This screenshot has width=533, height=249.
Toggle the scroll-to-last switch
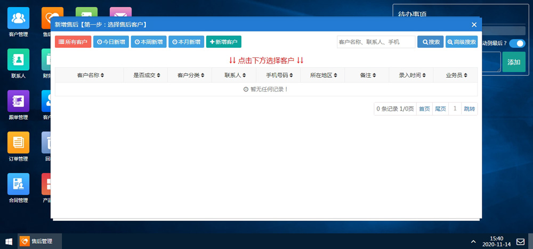516,43
